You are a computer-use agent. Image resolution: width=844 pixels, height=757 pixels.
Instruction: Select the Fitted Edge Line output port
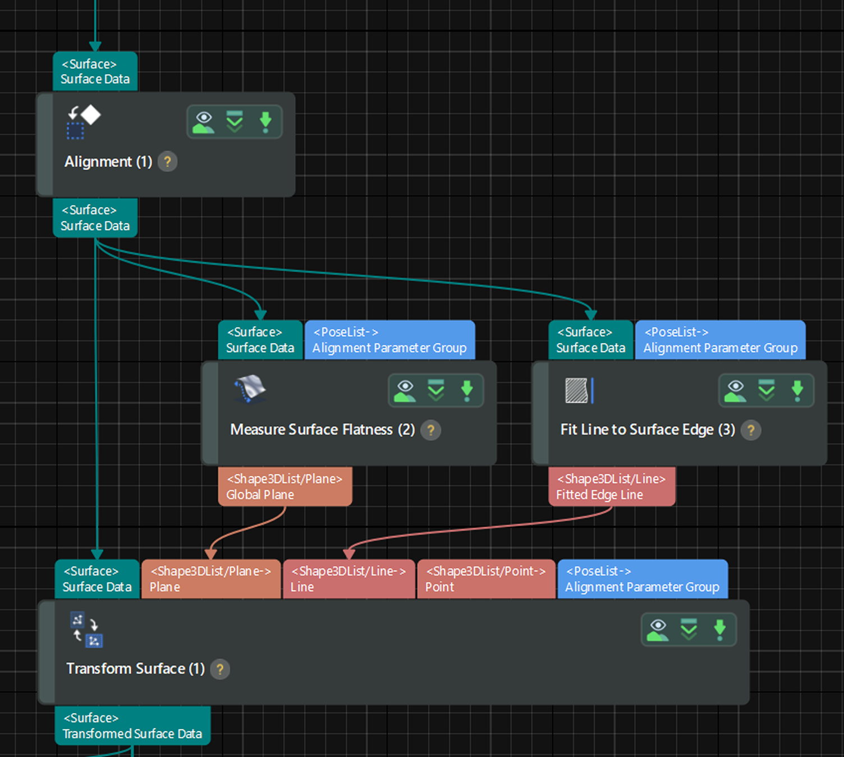pos(611,486)
